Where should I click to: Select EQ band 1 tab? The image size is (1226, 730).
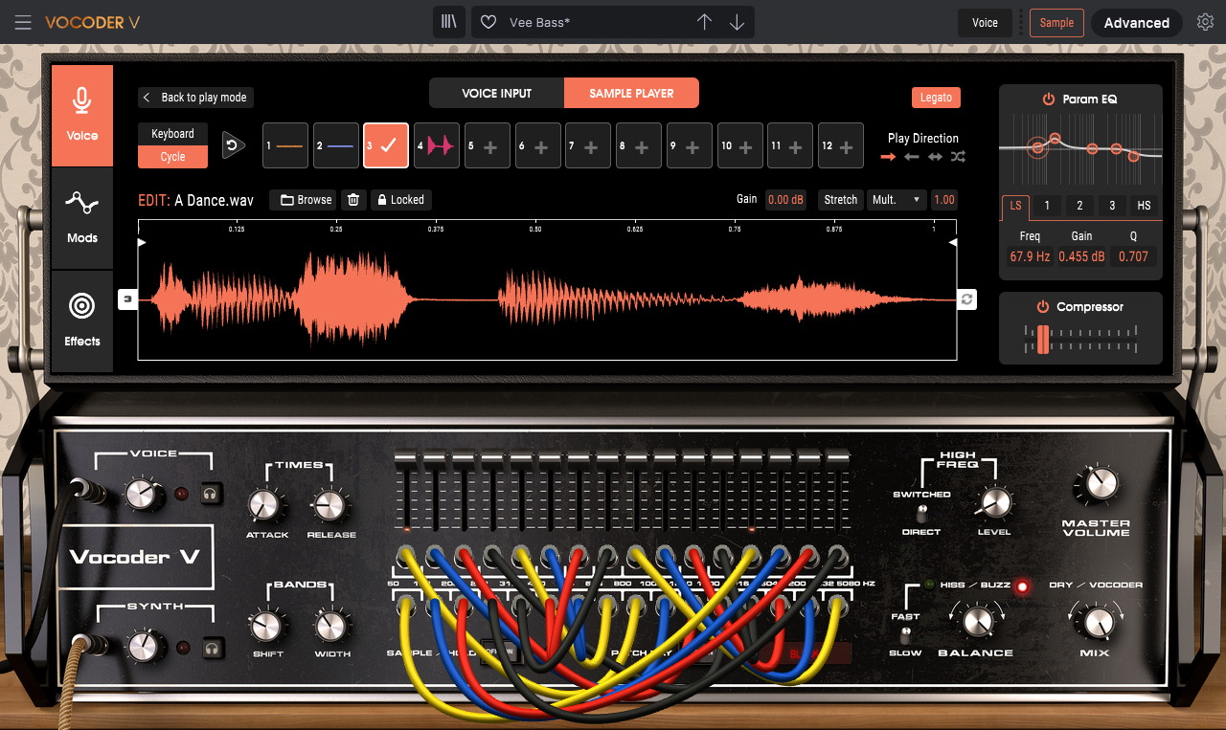point(1047,206)
